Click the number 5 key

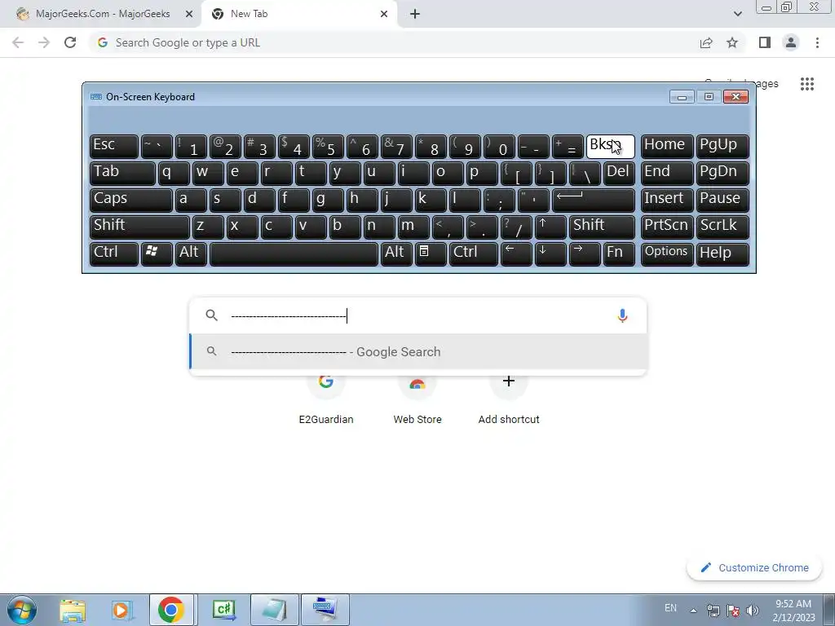[328, 146]
